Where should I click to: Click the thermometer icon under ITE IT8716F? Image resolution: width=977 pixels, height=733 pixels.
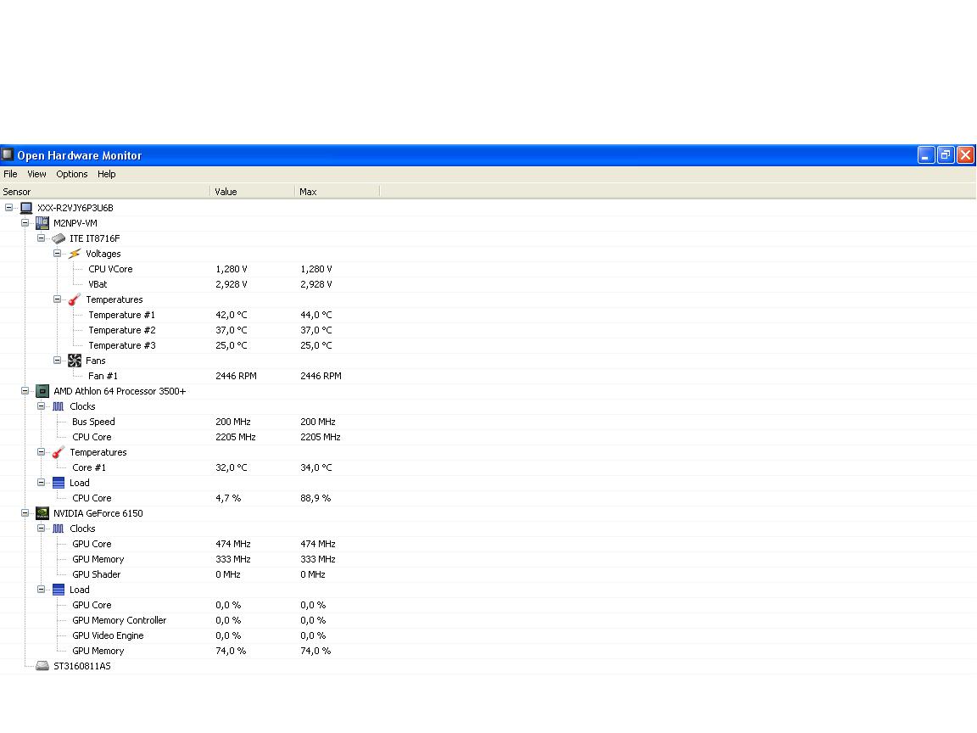pos(75,299)
